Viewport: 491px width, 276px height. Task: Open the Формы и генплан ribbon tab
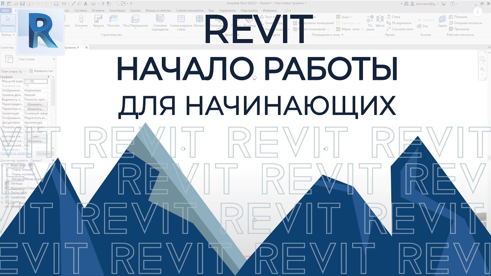[x=159, y=10]
